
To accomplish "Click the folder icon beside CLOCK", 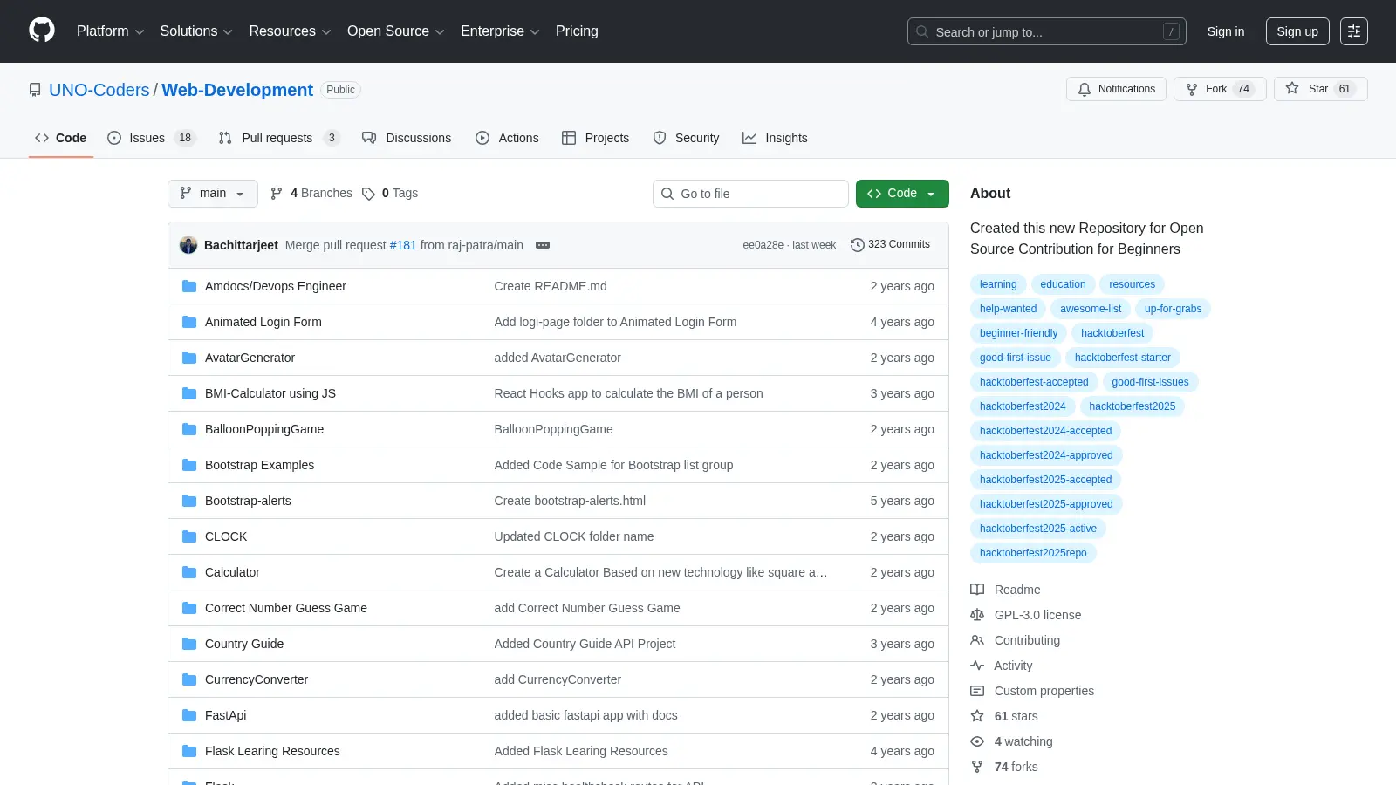I will click(189, 536).
